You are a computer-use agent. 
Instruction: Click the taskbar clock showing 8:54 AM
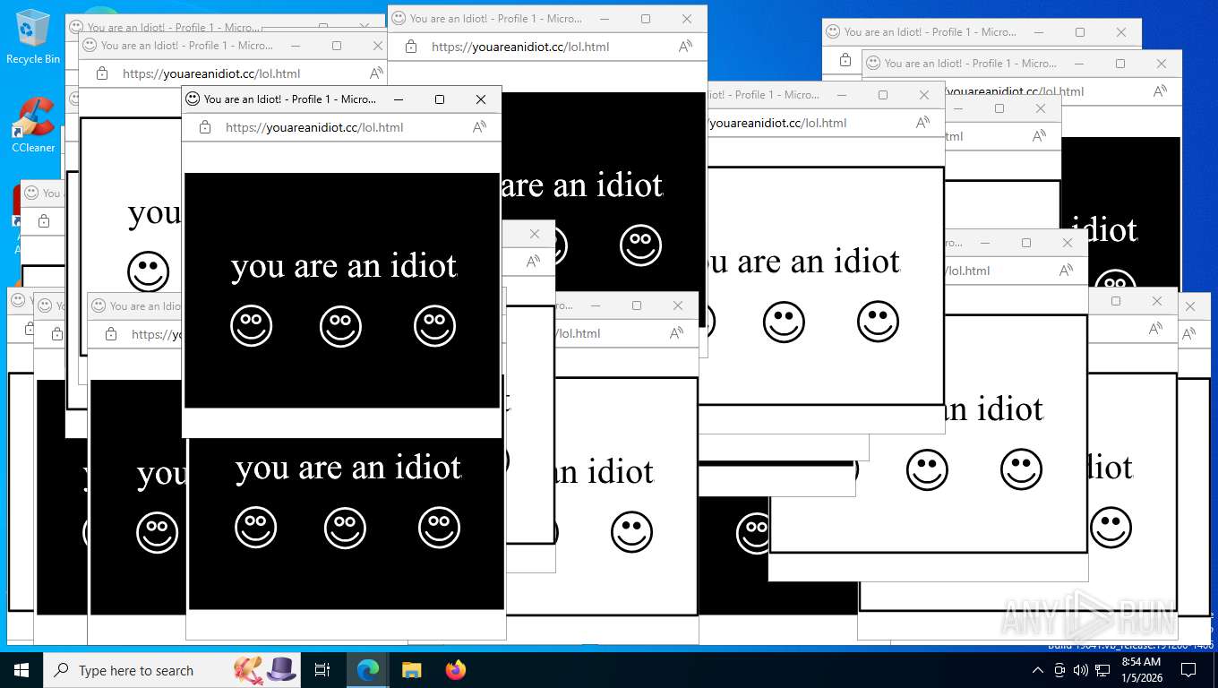coord(1141,670)
